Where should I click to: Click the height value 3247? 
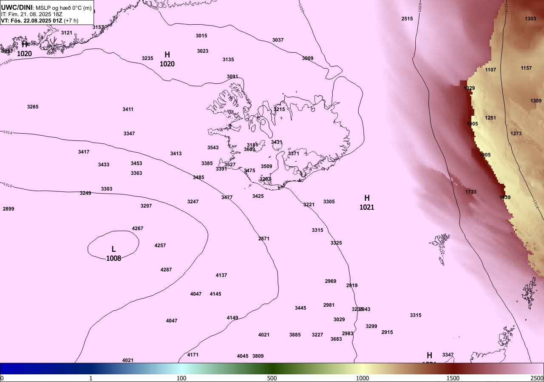193,202
